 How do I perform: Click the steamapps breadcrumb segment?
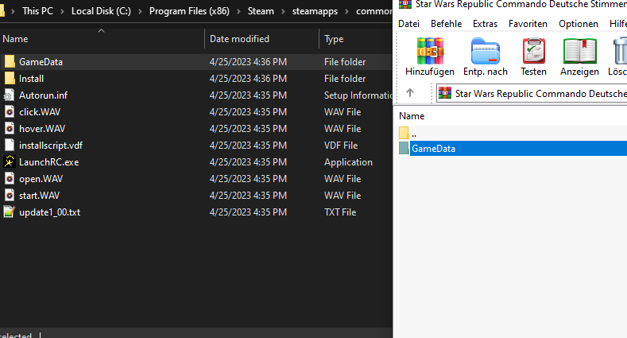coord(318,11)
